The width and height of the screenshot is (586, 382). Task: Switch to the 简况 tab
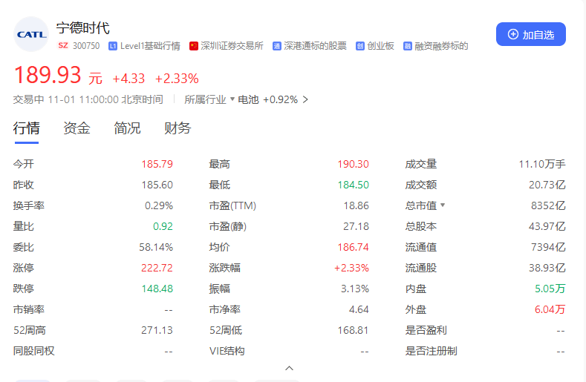(x=127, y=128)
